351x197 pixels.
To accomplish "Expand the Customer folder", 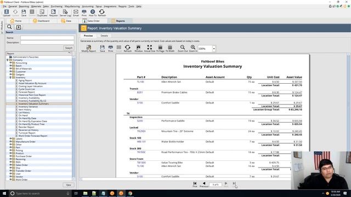I will [10, 72].
